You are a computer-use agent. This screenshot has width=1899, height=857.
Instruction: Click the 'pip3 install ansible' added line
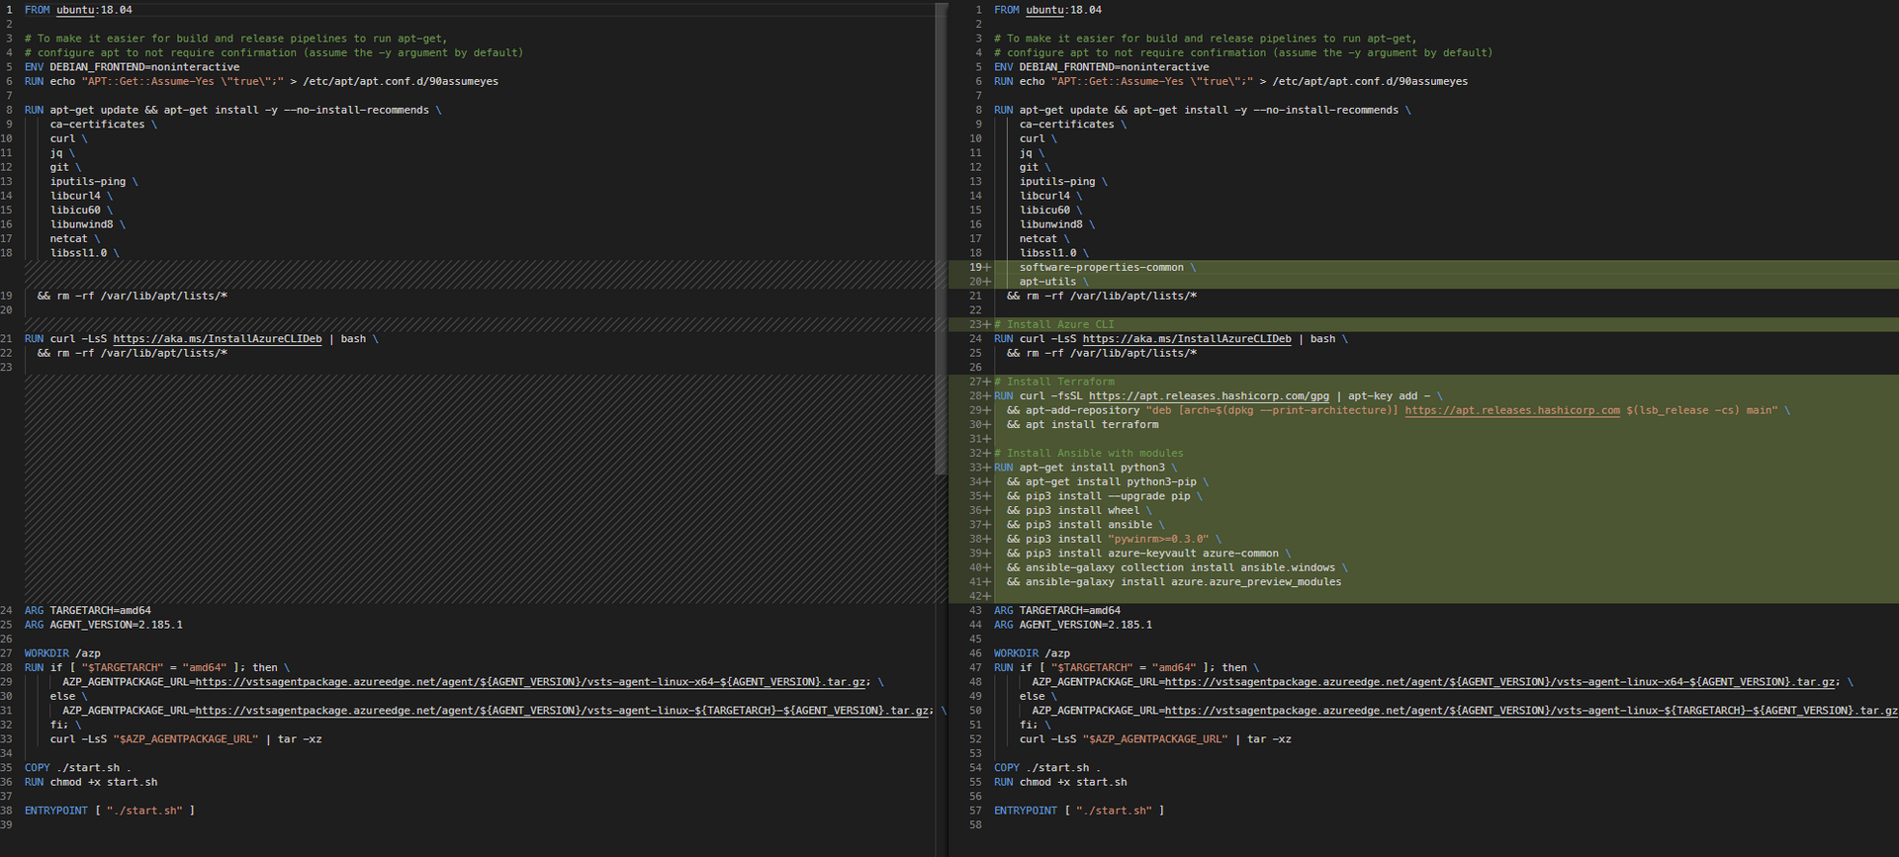[1088, 525]
